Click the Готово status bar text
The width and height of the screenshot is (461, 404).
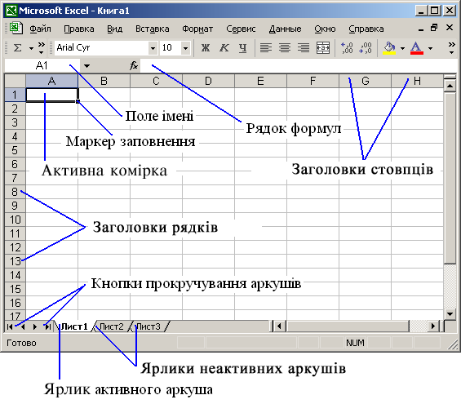[21, 343]
